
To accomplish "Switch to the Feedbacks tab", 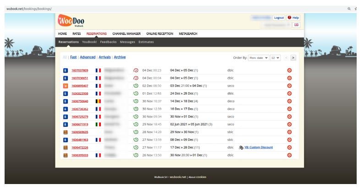I will 108,42.
